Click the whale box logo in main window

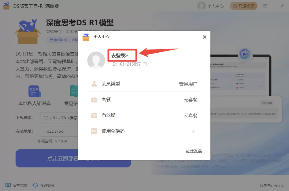click(x=28, y=31)
